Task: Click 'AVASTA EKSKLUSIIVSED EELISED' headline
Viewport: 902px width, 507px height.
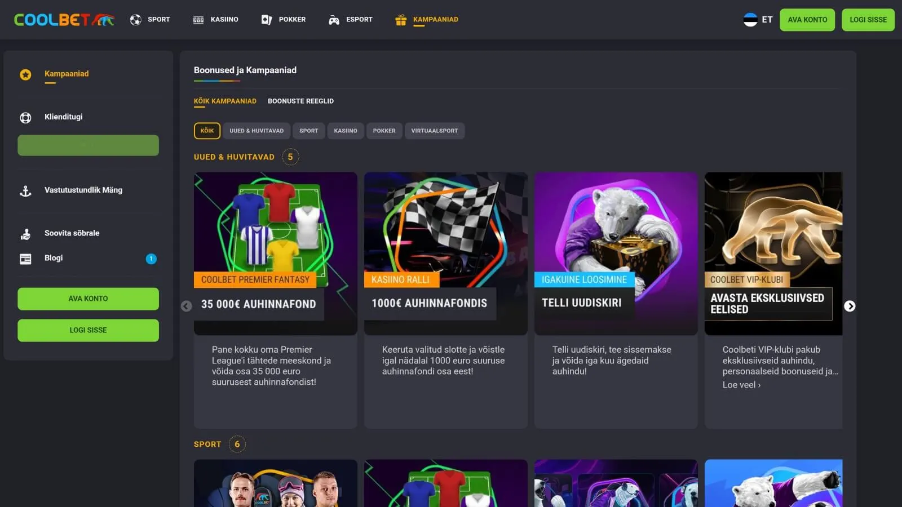Action: [767, 304]
